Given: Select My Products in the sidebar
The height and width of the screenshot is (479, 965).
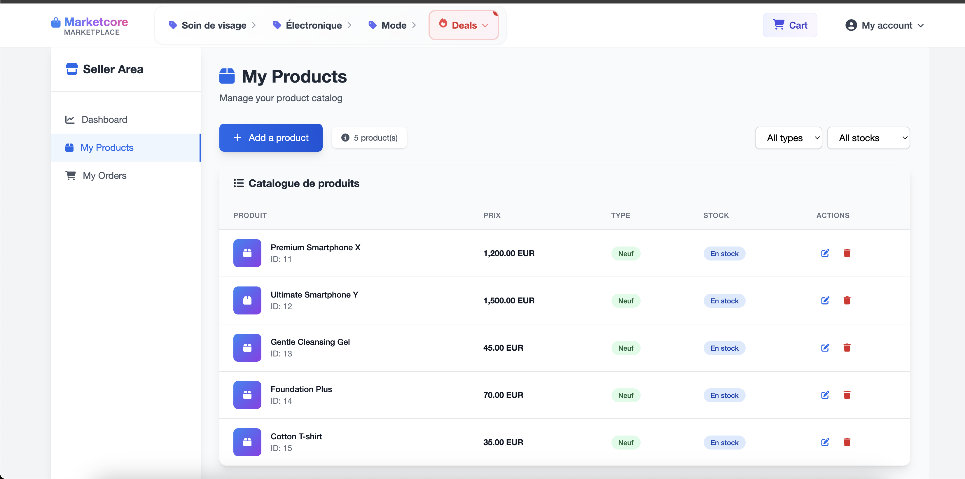Looking at the screenshot, I should 107,147.
